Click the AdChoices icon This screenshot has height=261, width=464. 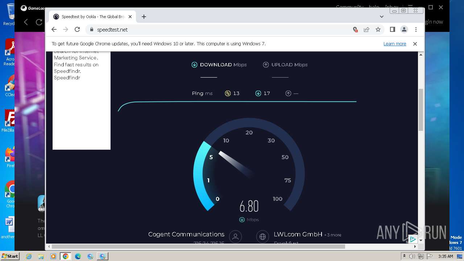click(413, 239)
